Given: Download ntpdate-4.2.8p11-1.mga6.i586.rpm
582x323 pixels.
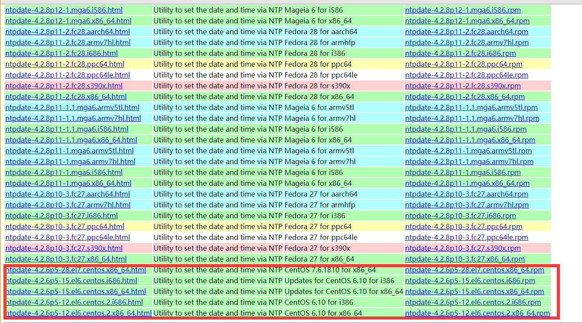Looking at the screenshot, I should (x=463, y=172).
